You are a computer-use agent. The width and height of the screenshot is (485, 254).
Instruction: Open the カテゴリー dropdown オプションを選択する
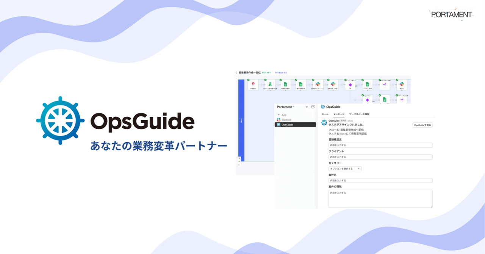click(x=345, y=169)
